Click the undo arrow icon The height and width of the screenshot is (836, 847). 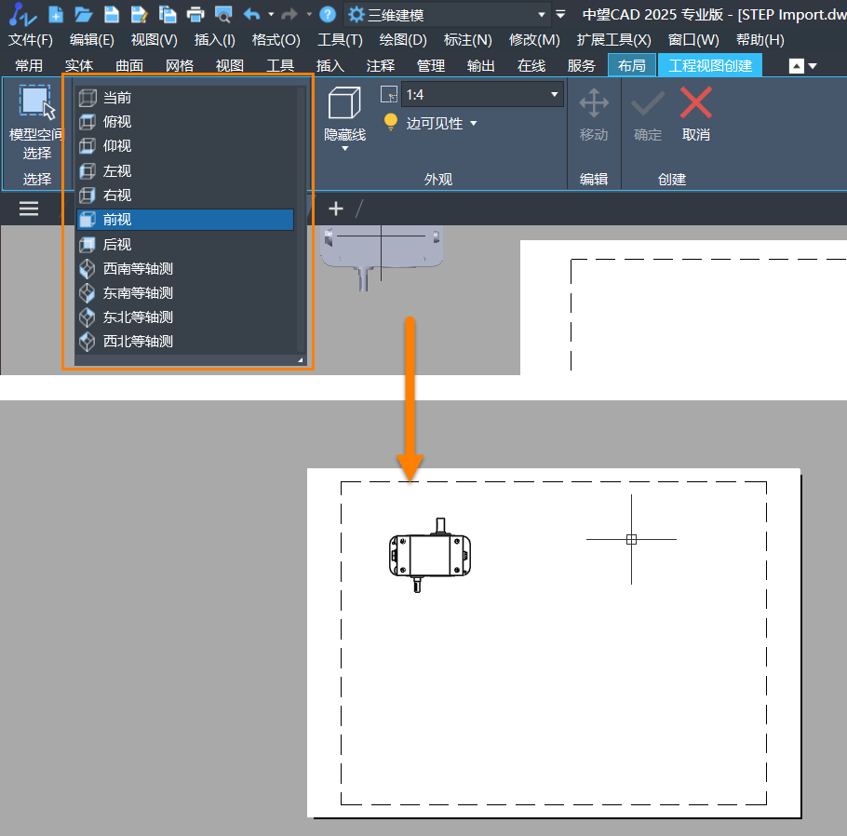point(251,14)
